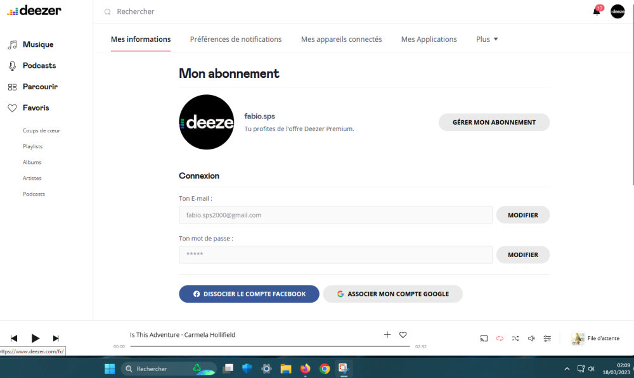
Task: Toggle repeat mode in the player
Action: tap(500, 338)
